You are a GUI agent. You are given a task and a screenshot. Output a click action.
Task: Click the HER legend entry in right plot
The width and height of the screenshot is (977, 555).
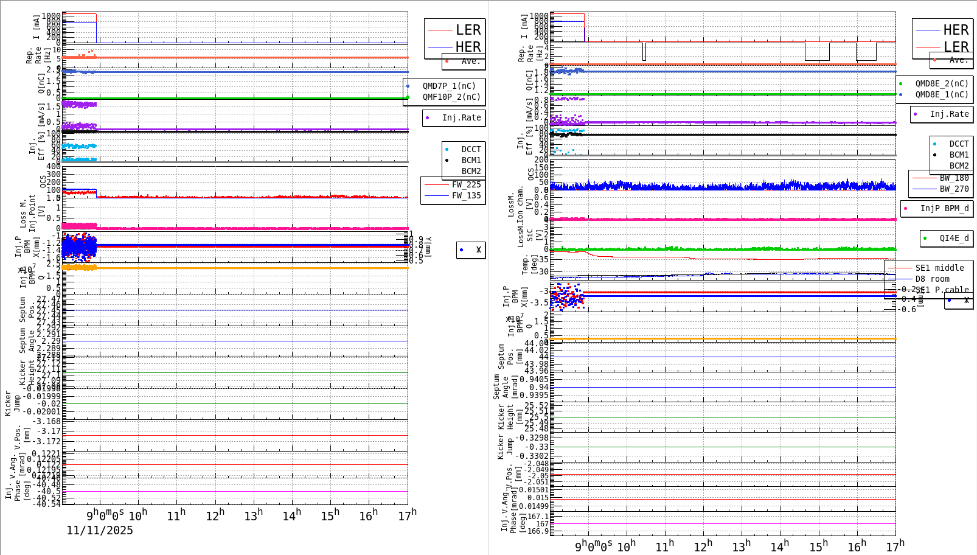coord(956,30)
